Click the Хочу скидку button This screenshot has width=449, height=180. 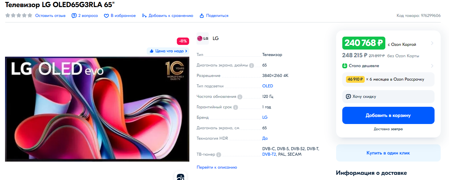coord(388,97)
